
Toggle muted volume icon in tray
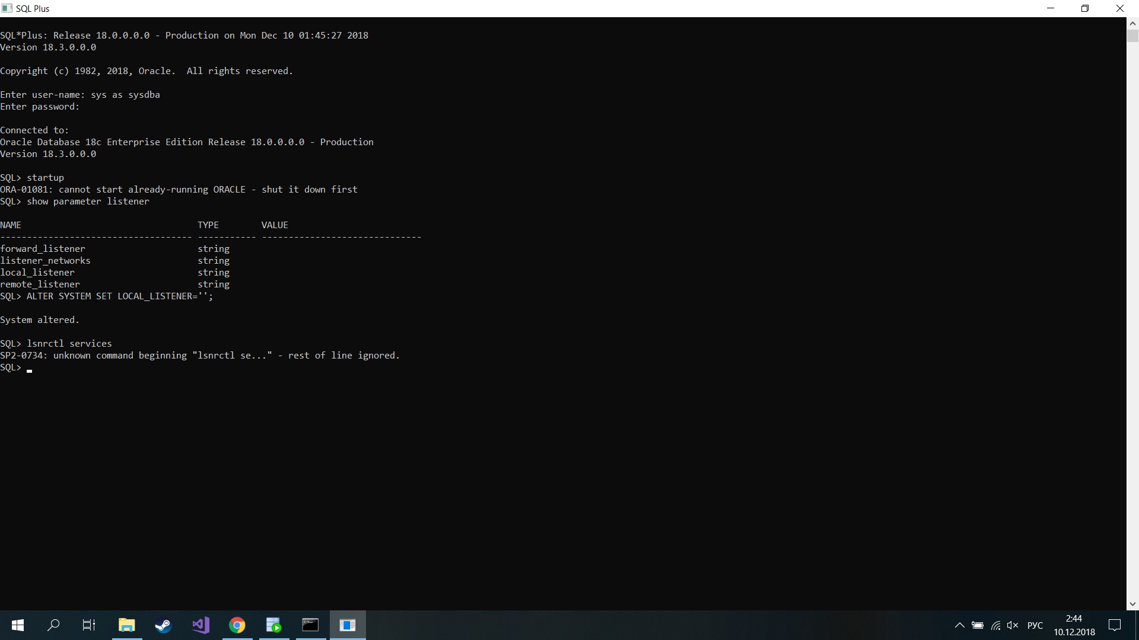tap(1013, 625)
